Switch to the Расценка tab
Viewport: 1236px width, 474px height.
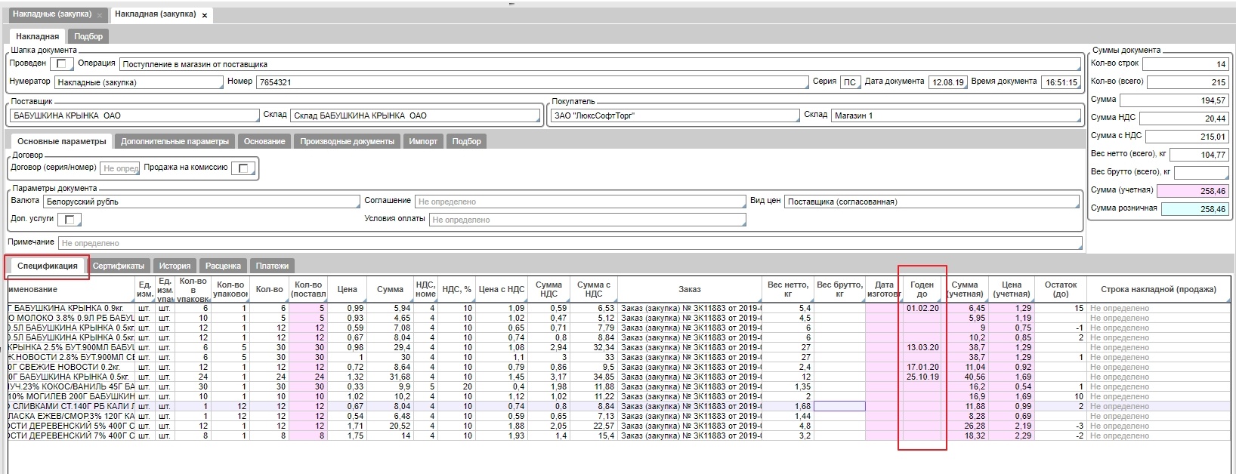click(x=223, y=266)
